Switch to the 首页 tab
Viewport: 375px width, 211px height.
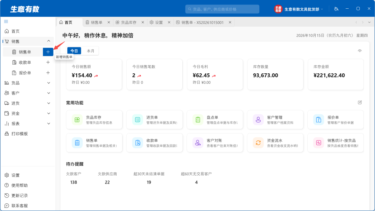69,22
